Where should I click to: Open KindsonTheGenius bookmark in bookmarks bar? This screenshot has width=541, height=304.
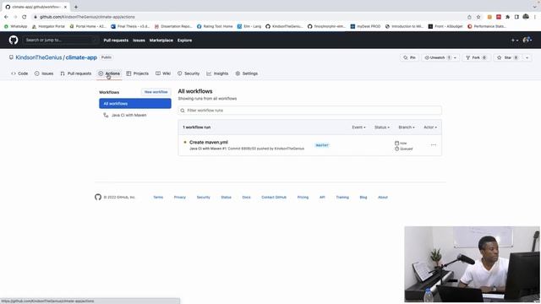284,26
